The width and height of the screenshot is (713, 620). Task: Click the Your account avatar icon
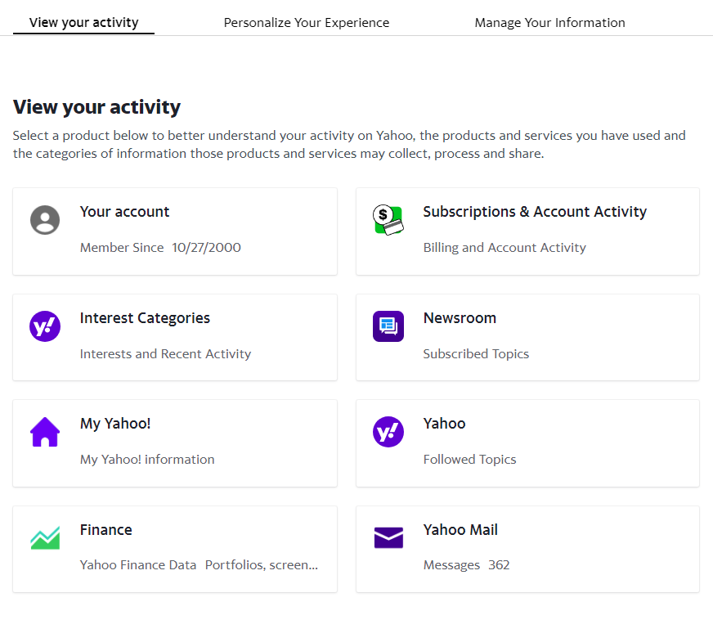click(x=45, y=220)
